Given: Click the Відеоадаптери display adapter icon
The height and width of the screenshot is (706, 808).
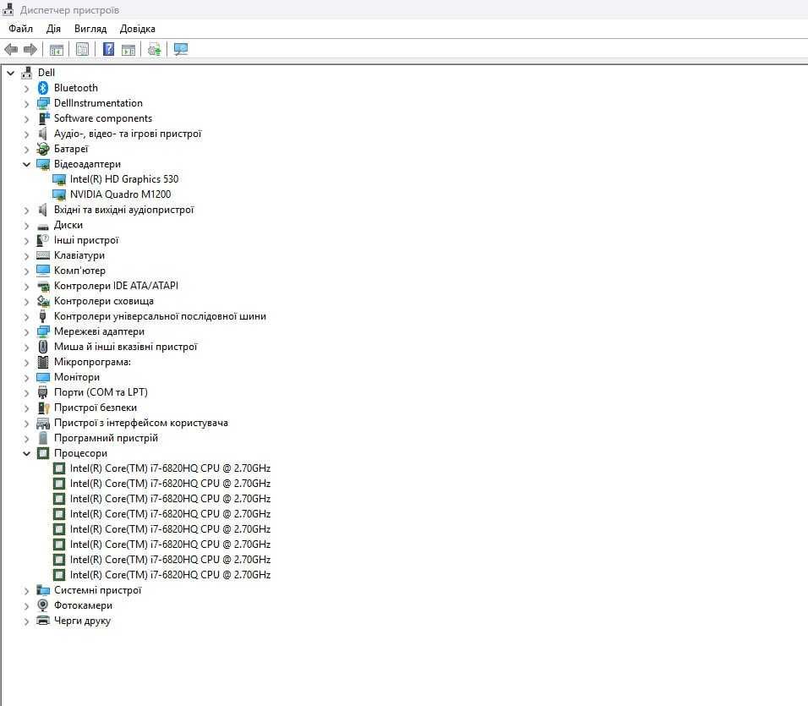Looking at the screenshot, I should (43, 164).
